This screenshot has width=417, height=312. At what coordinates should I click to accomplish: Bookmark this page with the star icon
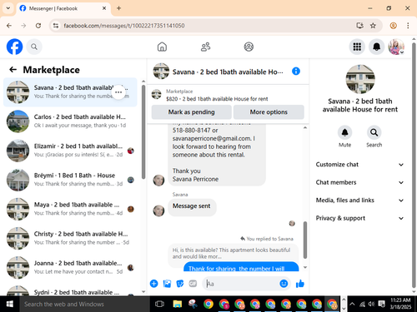373,26
